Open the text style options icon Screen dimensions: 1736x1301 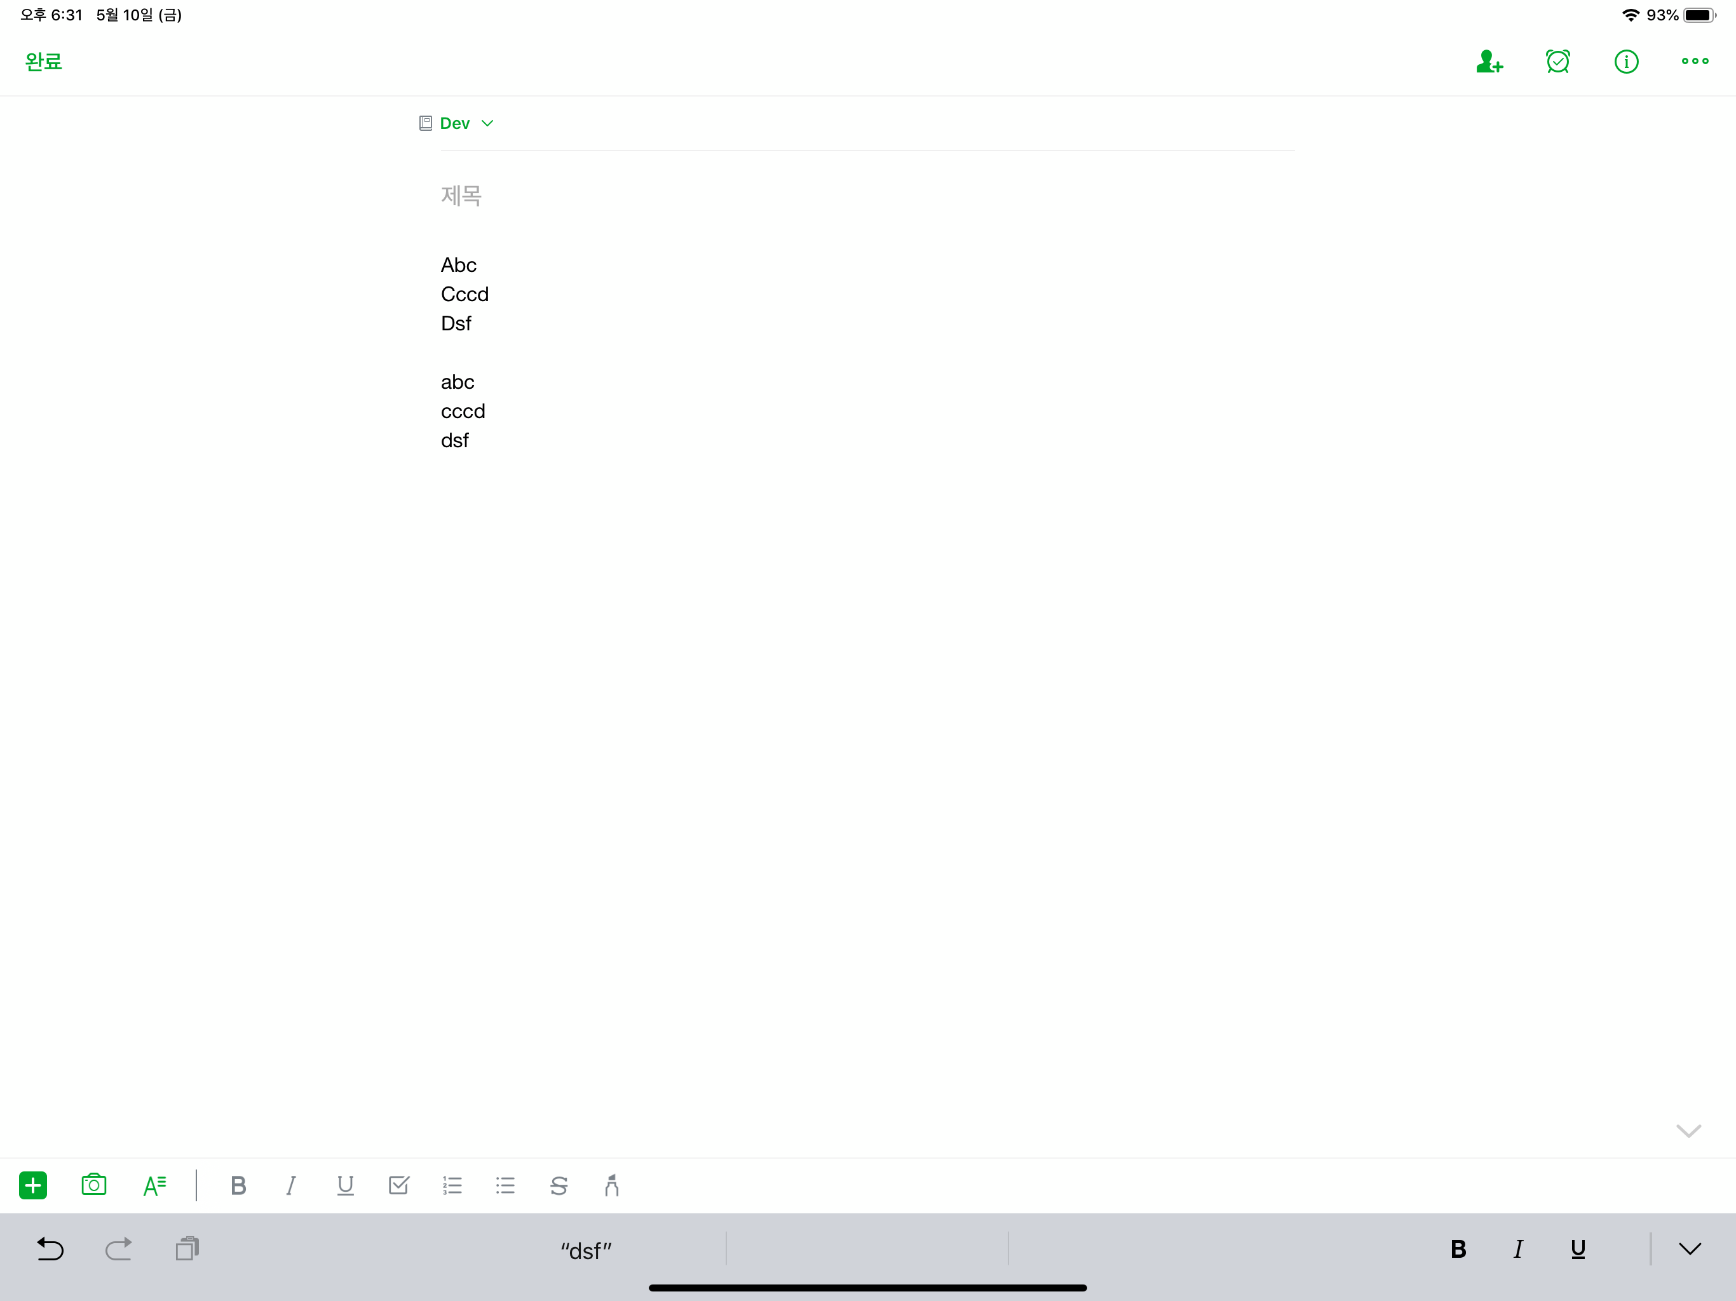tap(154, 1185)
